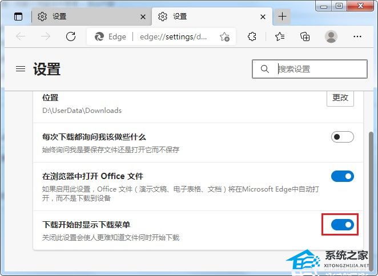The width and height of the screenshot is (378, 276).
Task: Open the three-dots settings menu
Action: pos(357,36)
